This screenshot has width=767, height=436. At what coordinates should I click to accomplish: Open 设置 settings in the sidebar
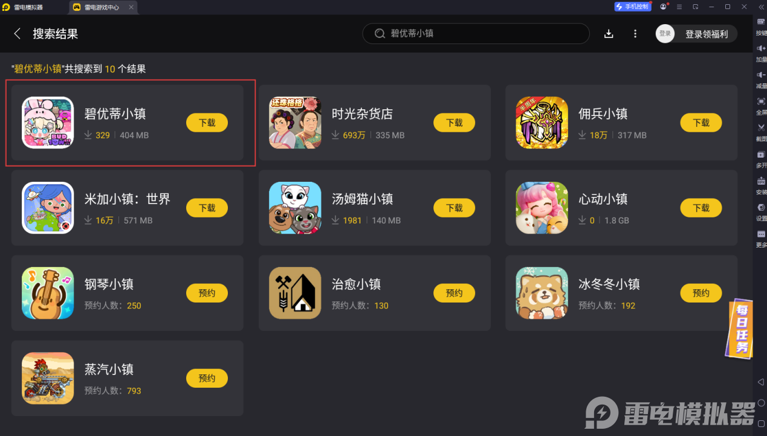coord(761,211)
